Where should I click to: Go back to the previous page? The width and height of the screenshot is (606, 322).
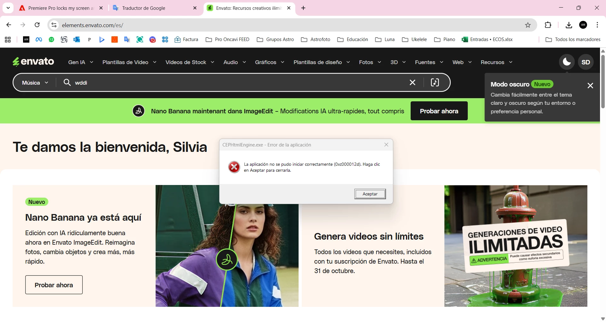click(9, 25)
